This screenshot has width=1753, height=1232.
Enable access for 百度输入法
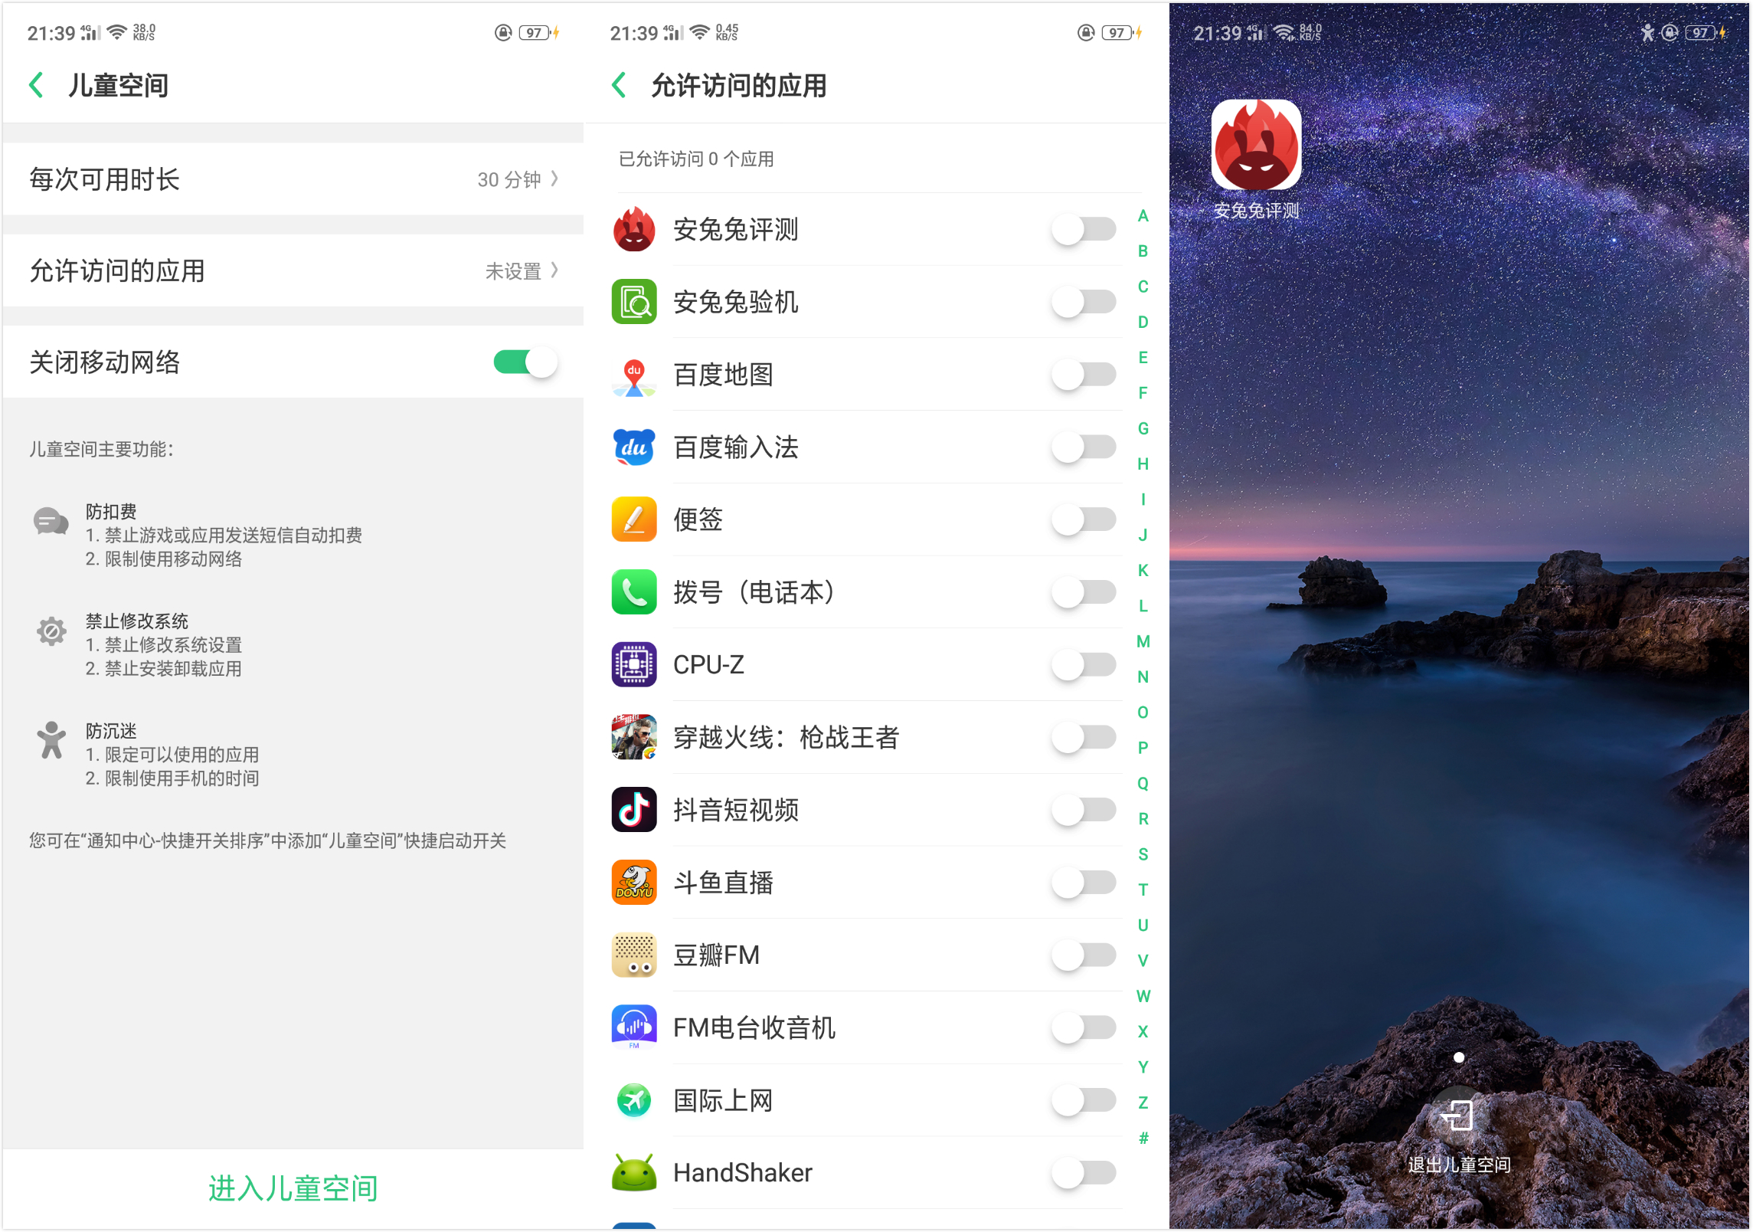coord(1083,447)
